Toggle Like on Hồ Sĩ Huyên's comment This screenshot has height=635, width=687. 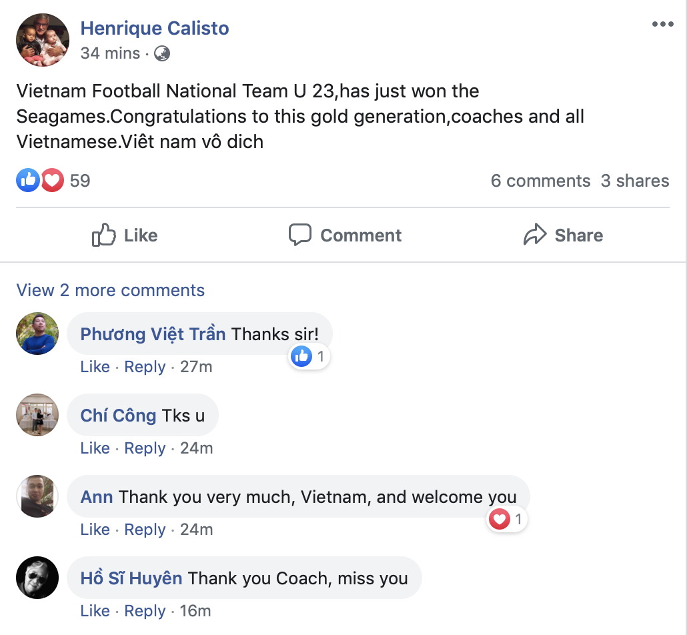[x=95, y=611]
